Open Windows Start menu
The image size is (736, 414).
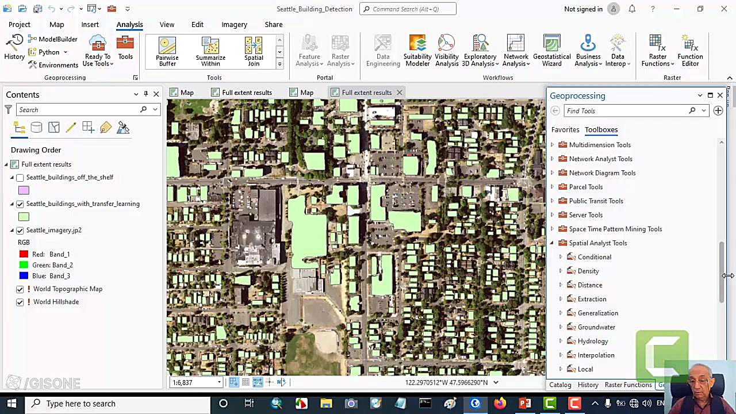pyautogui.click(x=11, y=404)
